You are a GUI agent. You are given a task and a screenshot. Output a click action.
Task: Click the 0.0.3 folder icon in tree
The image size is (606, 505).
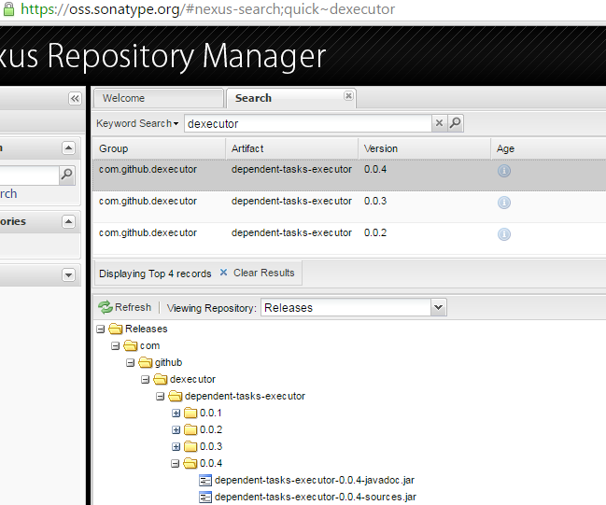pyautogui.click(x=190, y=447)
